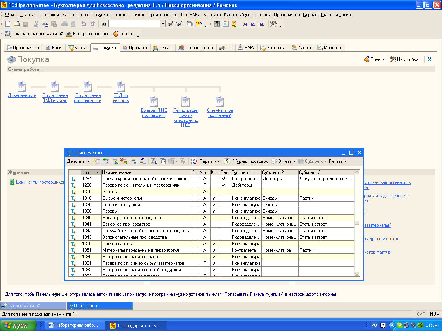Open the Calculator icon
Image resolution: width=442 pixels, height=331 pixels.
pos(216,24)
